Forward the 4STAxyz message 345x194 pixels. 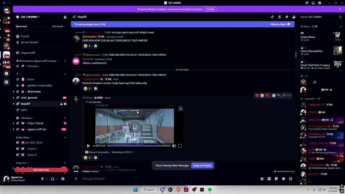284,96
